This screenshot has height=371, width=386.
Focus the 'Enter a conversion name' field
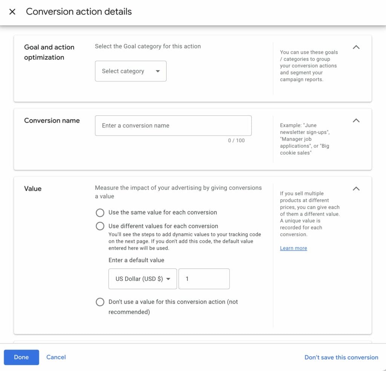(173, 126)
